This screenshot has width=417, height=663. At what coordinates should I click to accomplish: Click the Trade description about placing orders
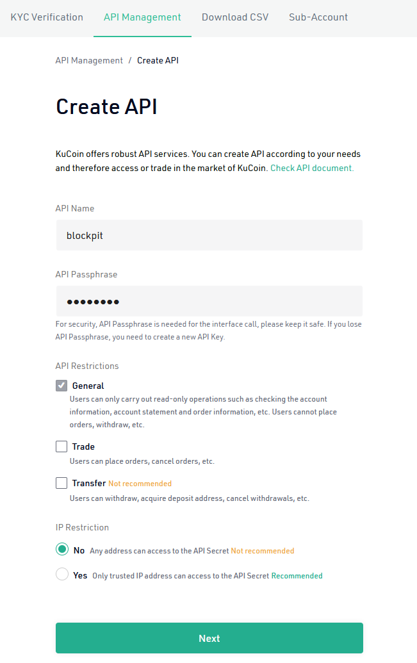pos(142,461)
